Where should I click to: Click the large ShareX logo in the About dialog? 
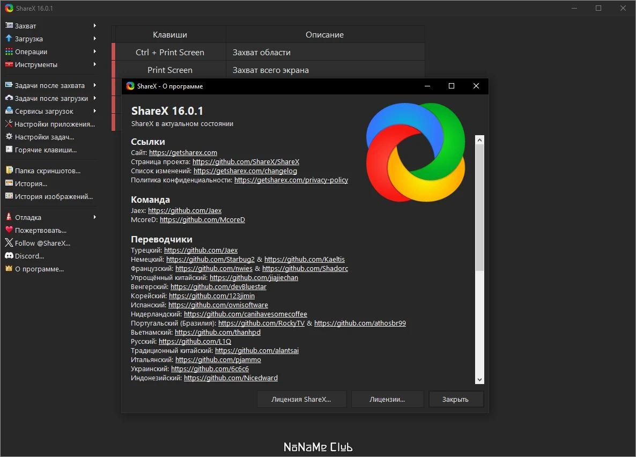click(x=416, y=152)
